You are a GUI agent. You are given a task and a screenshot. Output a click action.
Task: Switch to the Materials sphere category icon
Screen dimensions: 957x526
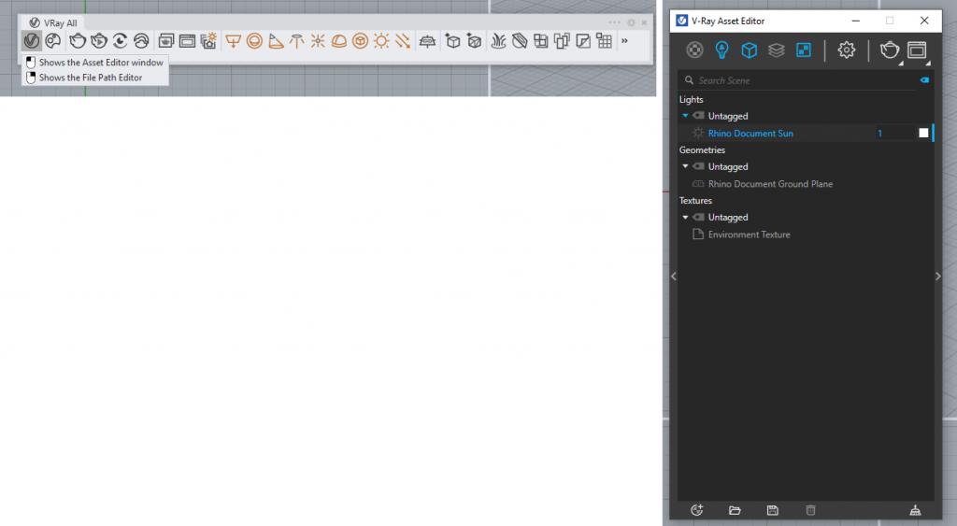click(695, 50)
